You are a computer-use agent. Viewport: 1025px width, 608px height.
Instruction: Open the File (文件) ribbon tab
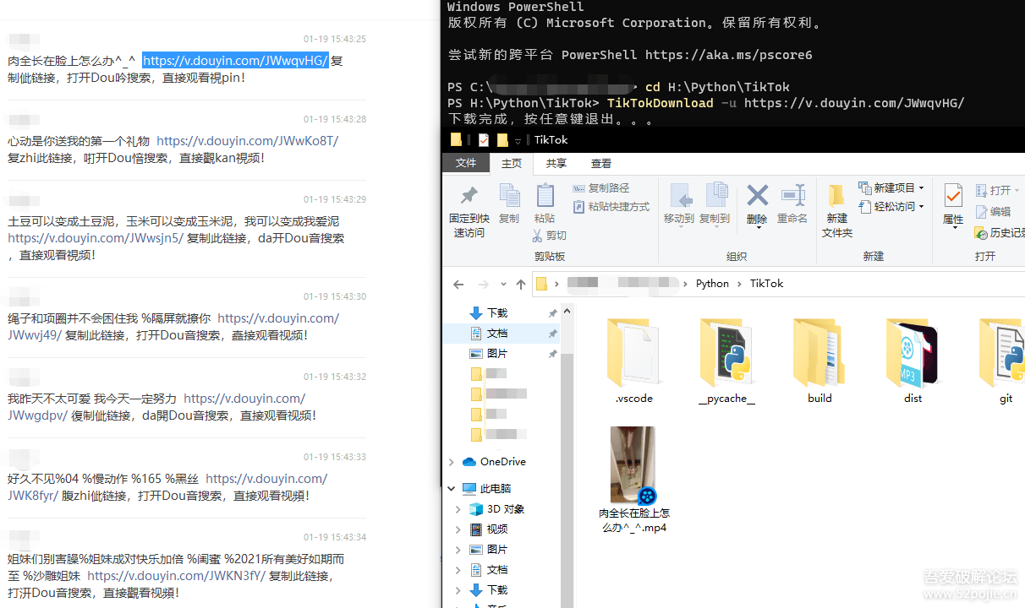pyautogui.click(x=466, y=164)
